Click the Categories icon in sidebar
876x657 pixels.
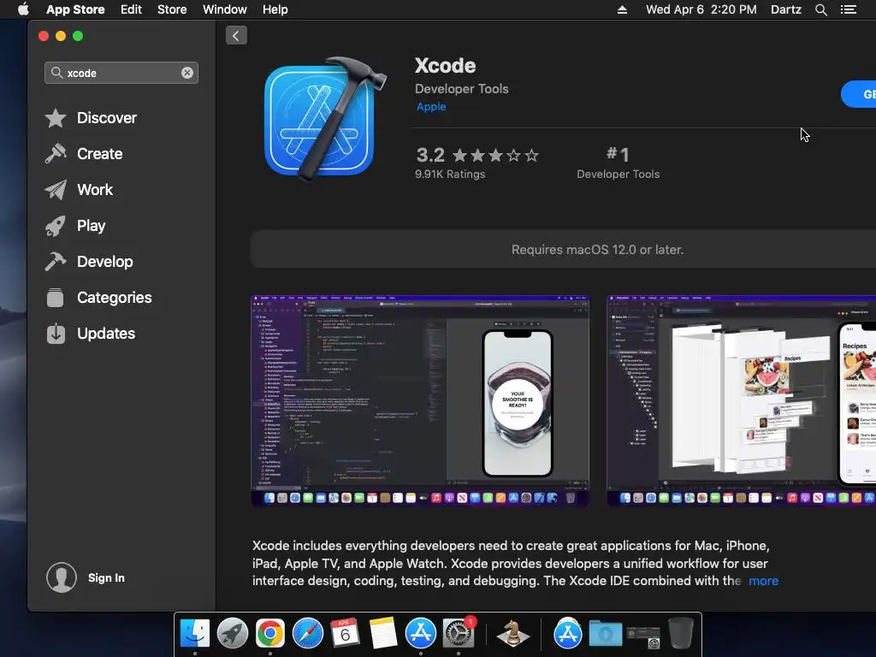[x=56, y=297]
